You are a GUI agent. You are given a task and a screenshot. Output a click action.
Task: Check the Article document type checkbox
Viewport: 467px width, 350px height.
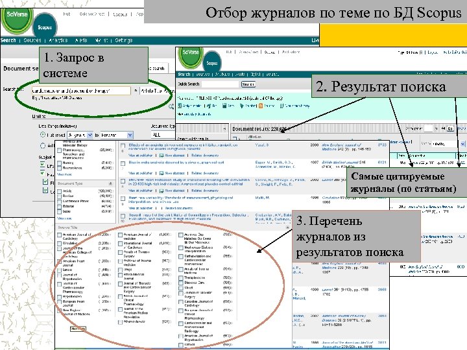59,191
